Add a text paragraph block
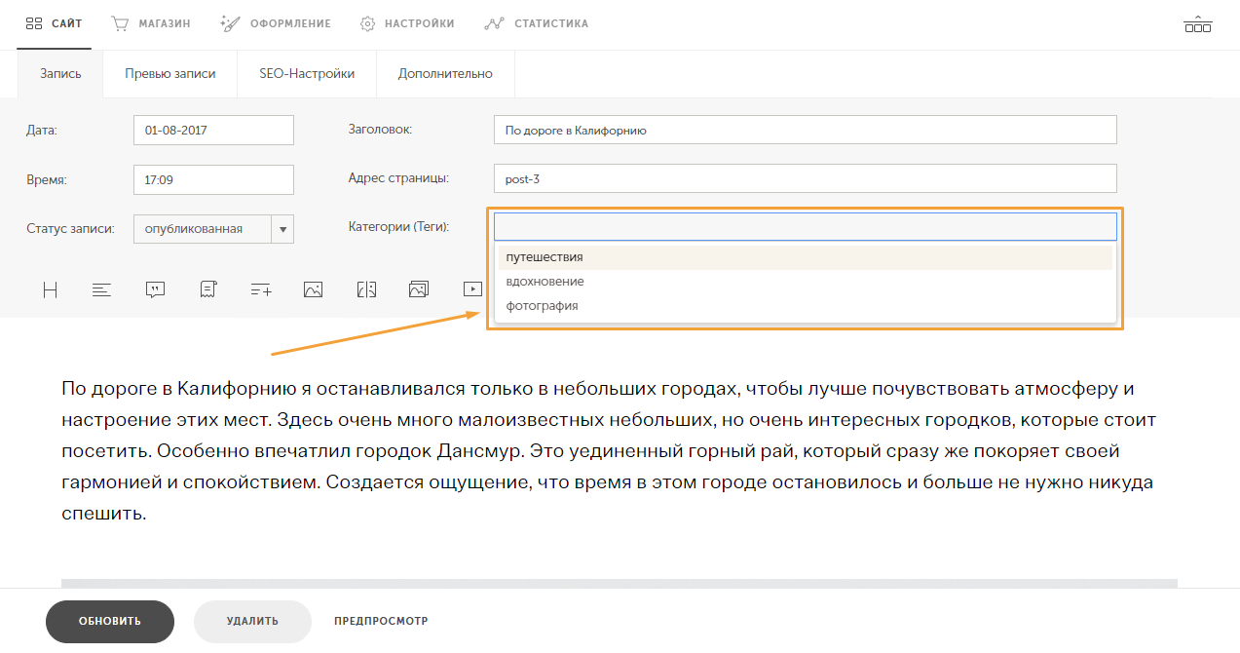 coord(102,289)
